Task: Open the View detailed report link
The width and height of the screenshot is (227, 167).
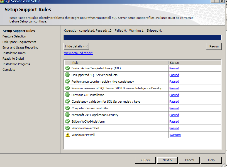Action: pyautogui.click(x=78, y=53)
